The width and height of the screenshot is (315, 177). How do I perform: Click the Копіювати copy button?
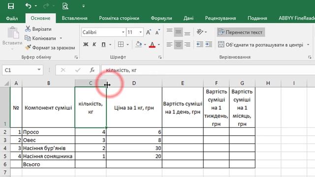click(40, 38)
